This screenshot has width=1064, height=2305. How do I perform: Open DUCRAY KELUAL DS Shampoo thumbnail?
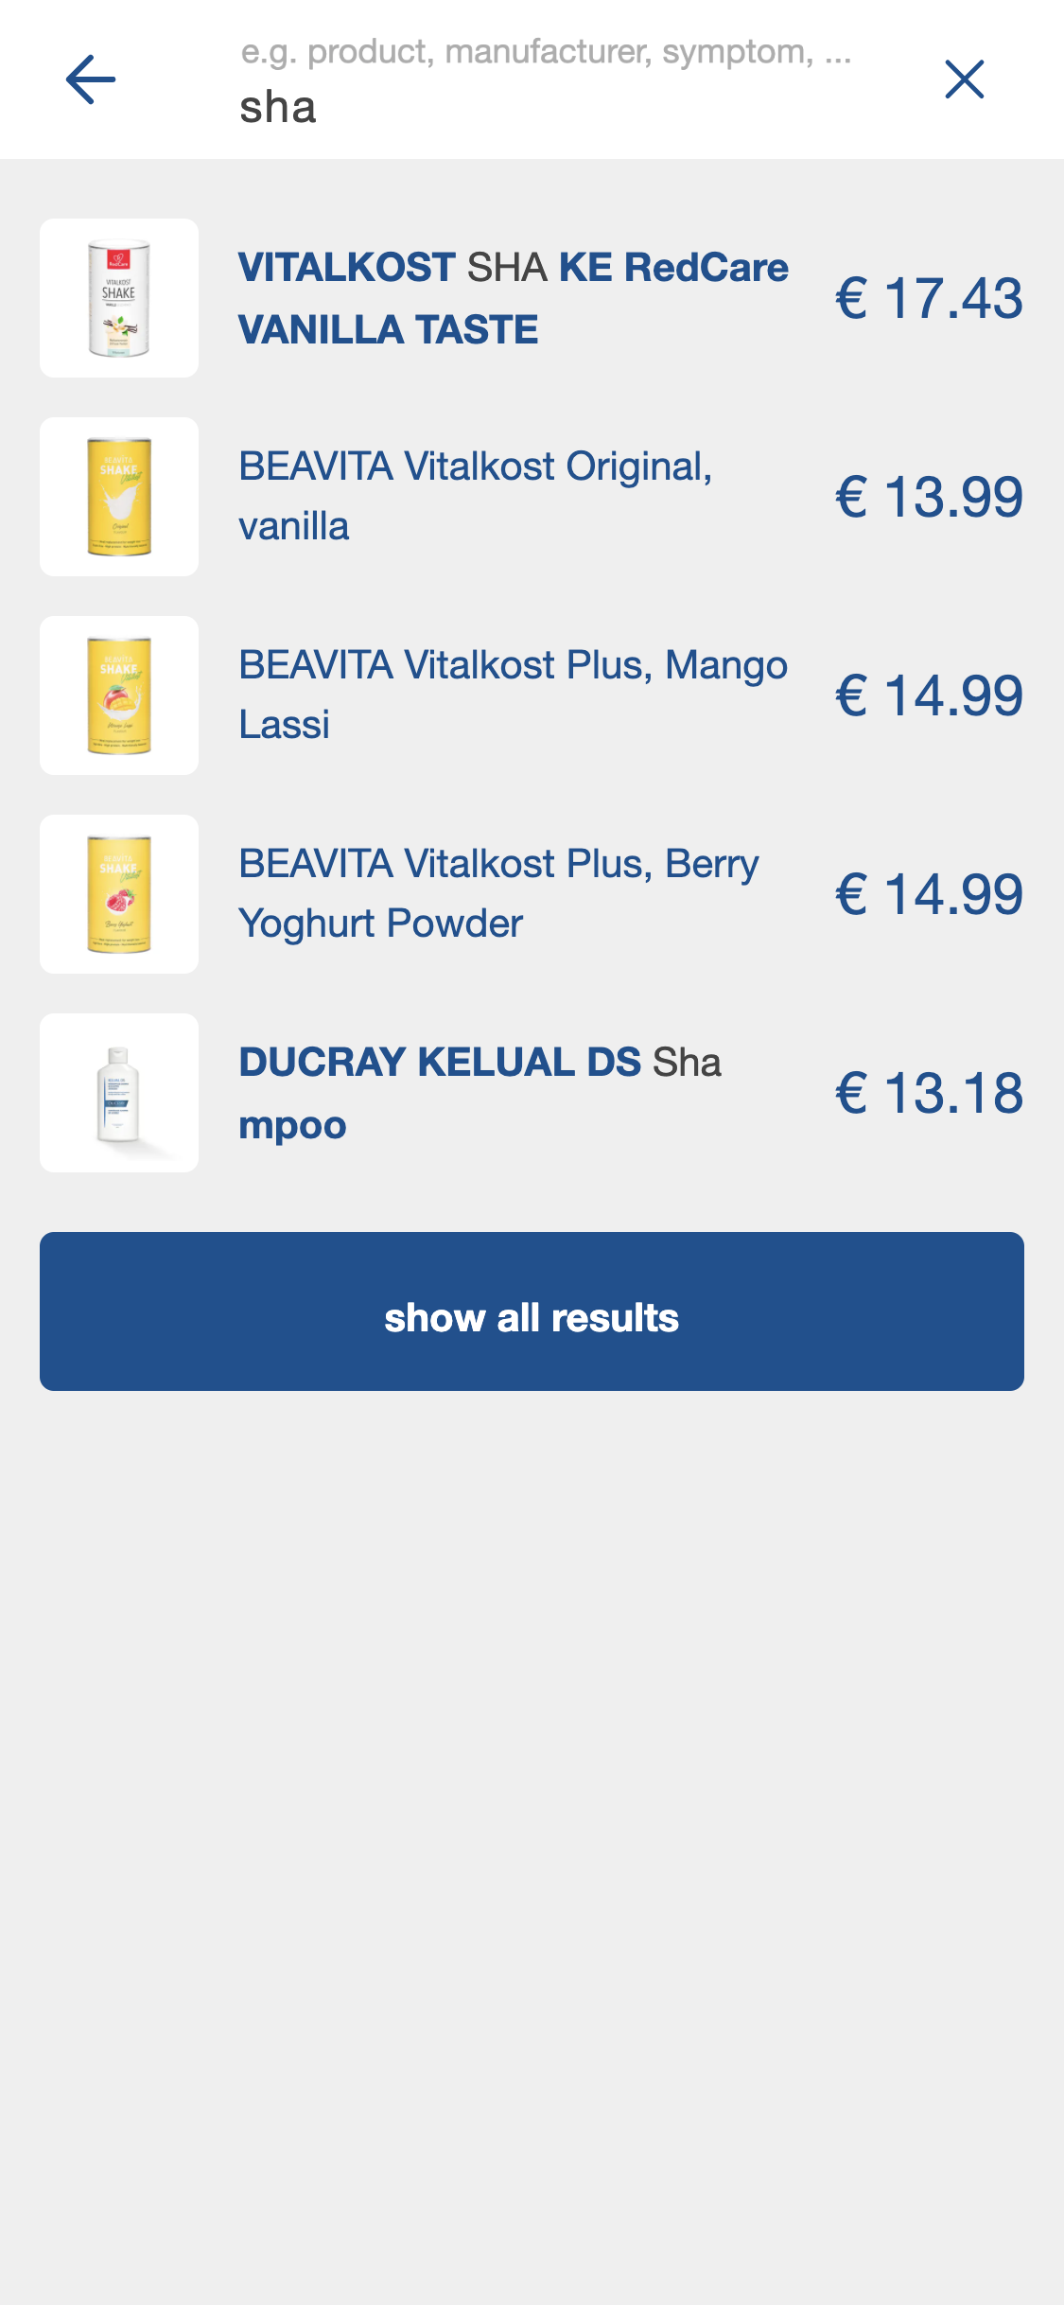click(119, 1093)
